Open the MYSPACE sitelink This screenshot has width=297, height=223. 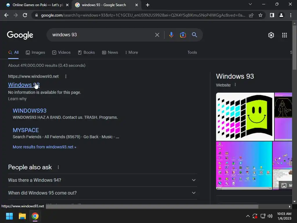point(26,130)
